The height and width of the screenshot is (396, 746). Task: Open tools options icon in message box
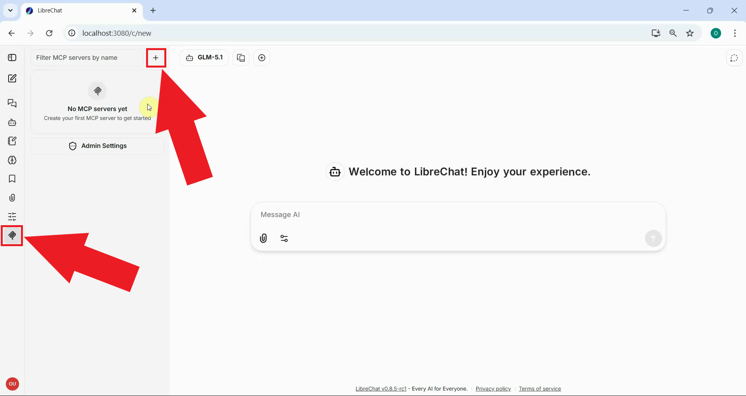pos(284,238)
